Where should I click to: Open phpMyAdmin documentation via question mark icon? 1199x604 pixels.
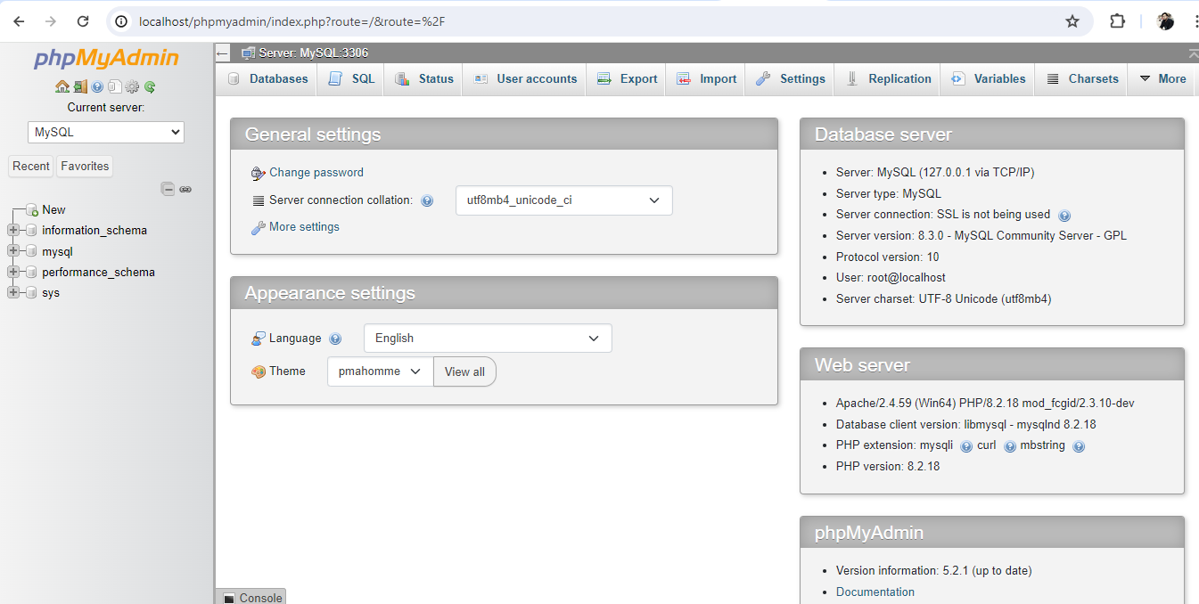[x=96, y=86]
